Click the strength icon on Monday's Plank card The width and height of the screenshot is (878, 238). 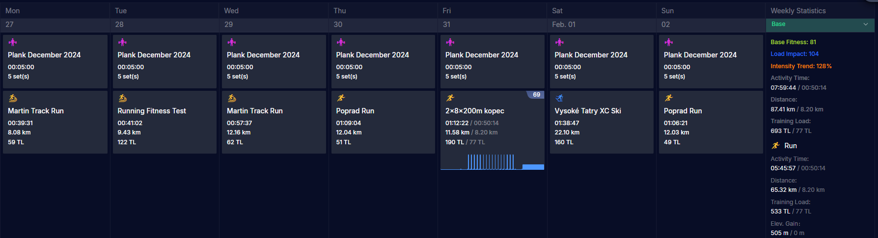[x=13, y=42]
